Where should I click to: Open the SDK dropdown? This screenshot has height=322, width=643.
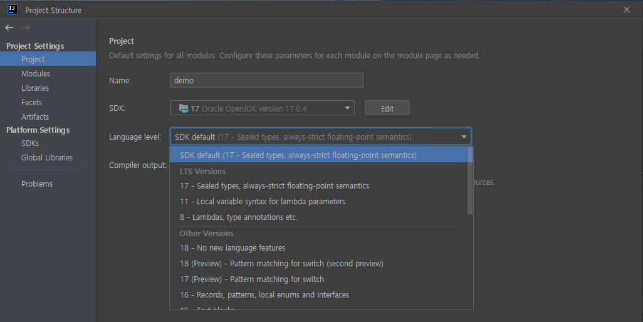pos(263,108)
